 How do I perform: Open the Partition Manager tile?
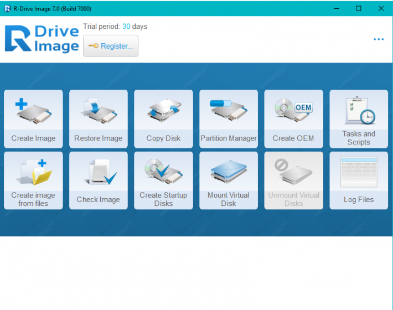point(229,119)
